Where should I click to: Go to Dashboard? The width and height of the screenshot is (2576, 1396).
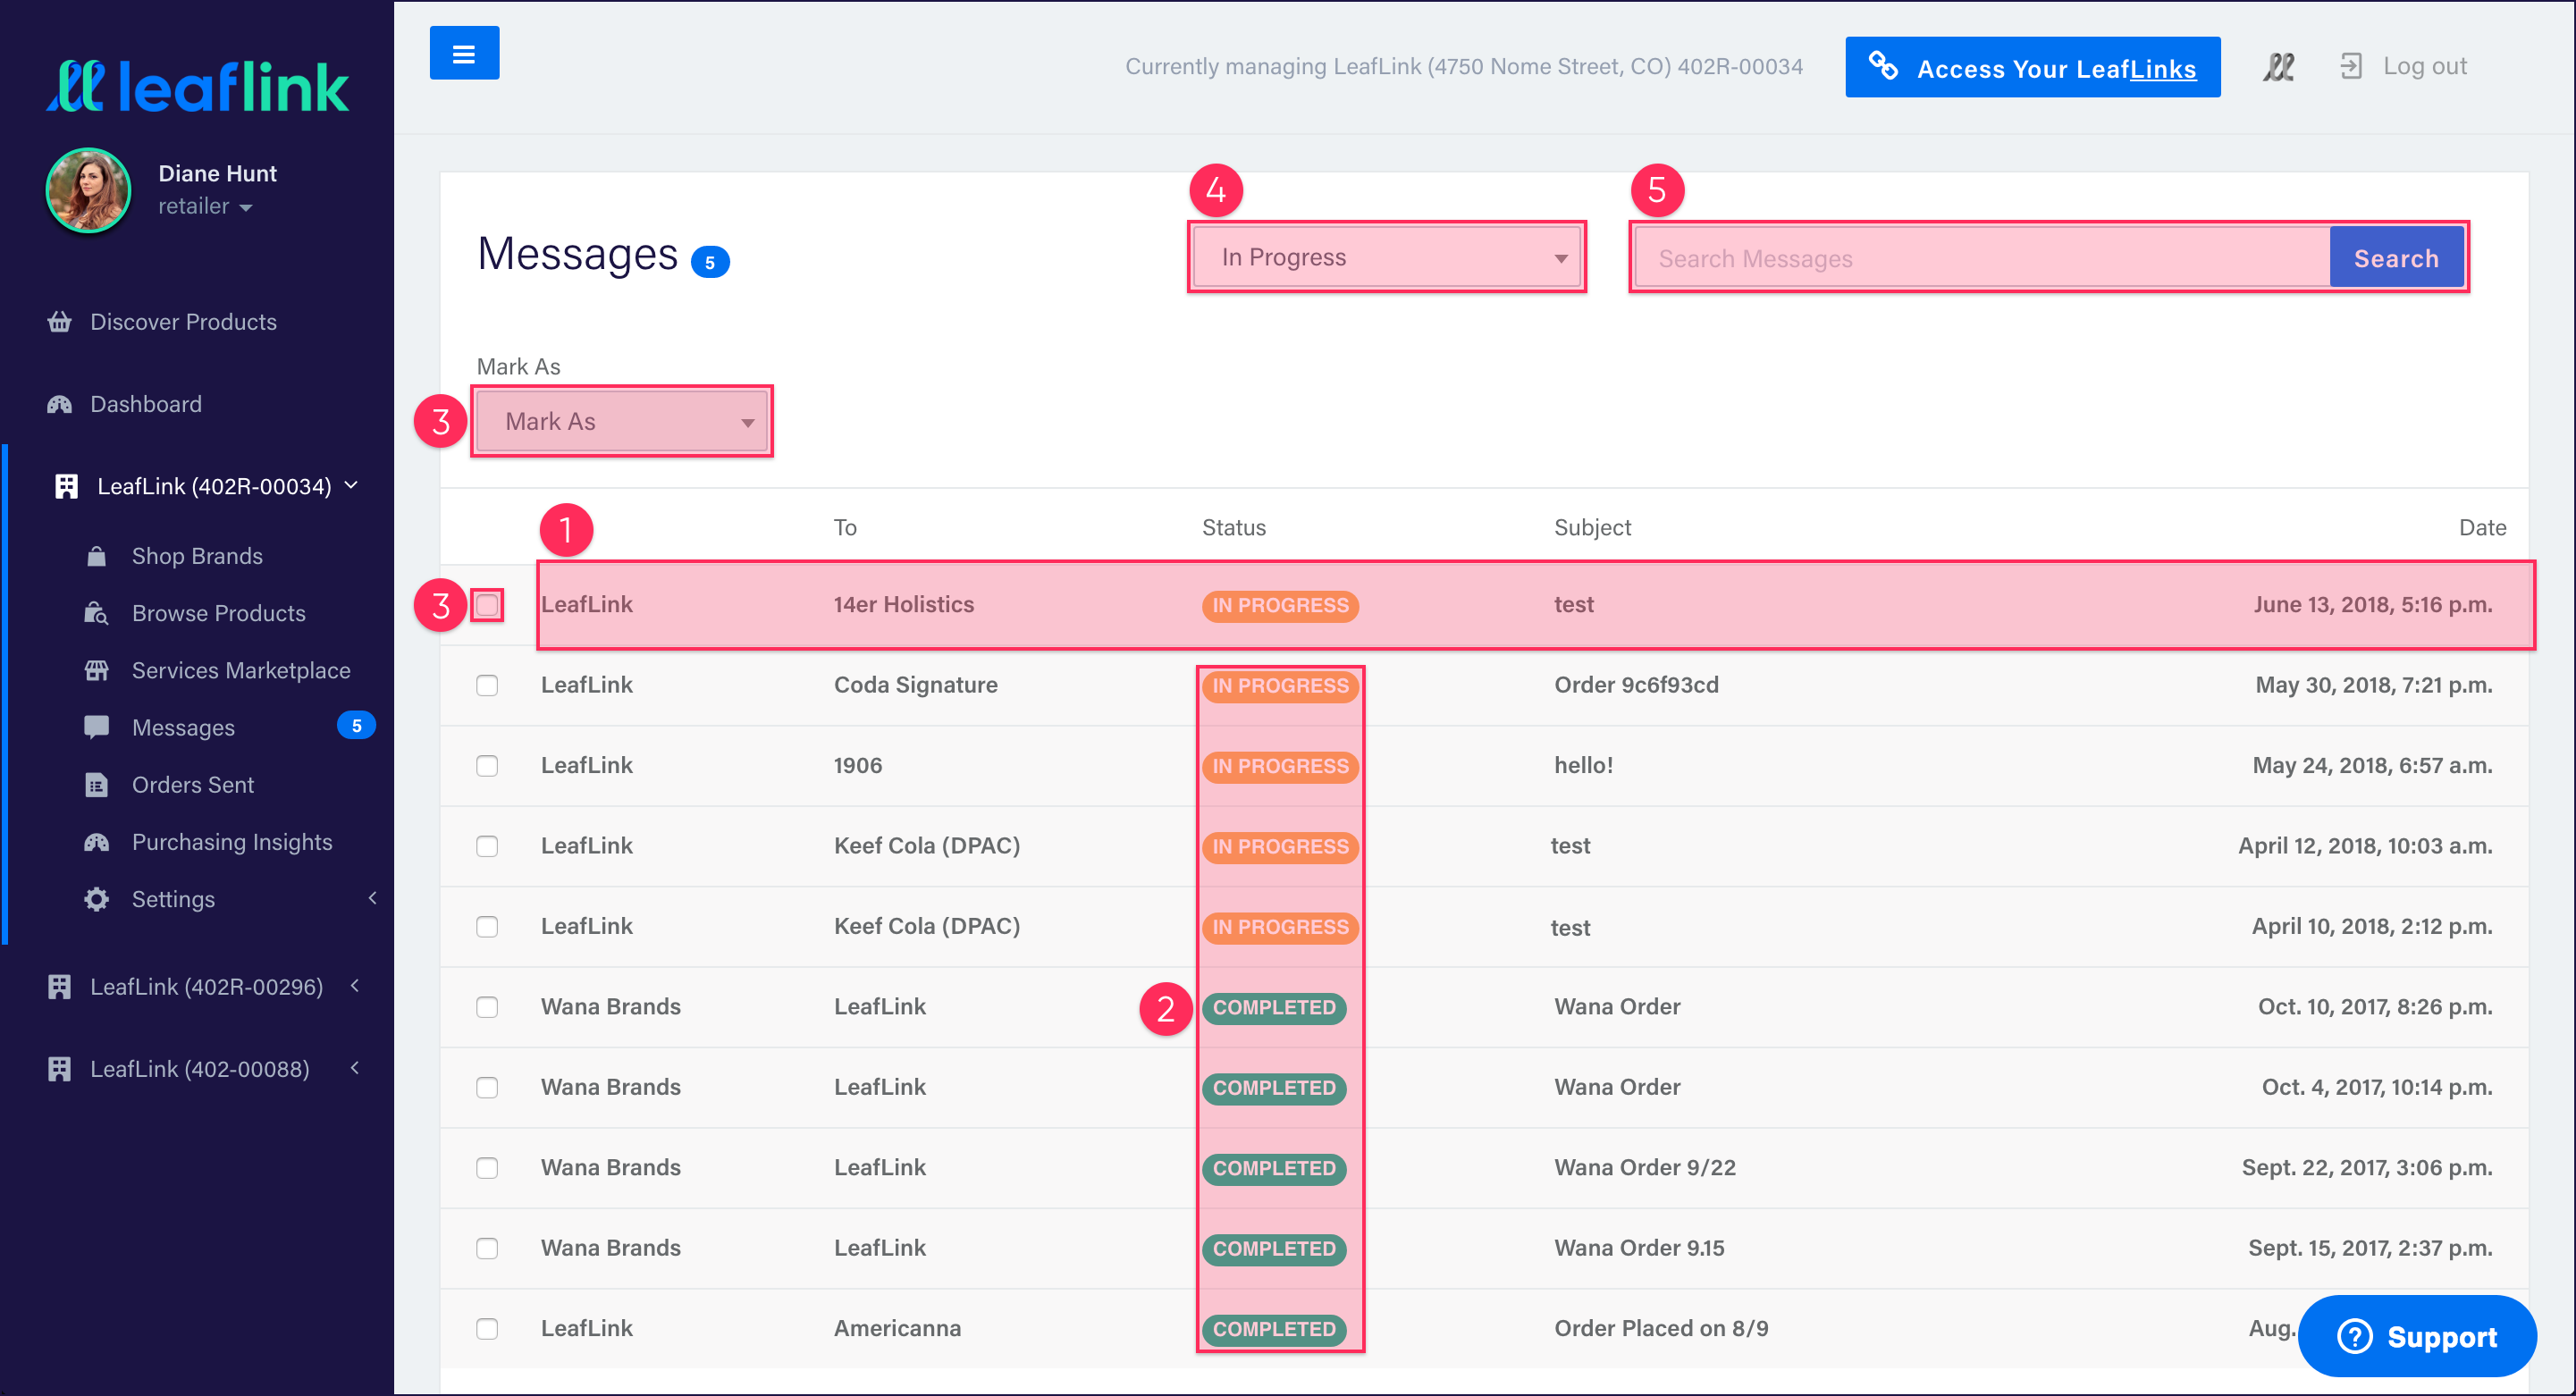[146, 404]
